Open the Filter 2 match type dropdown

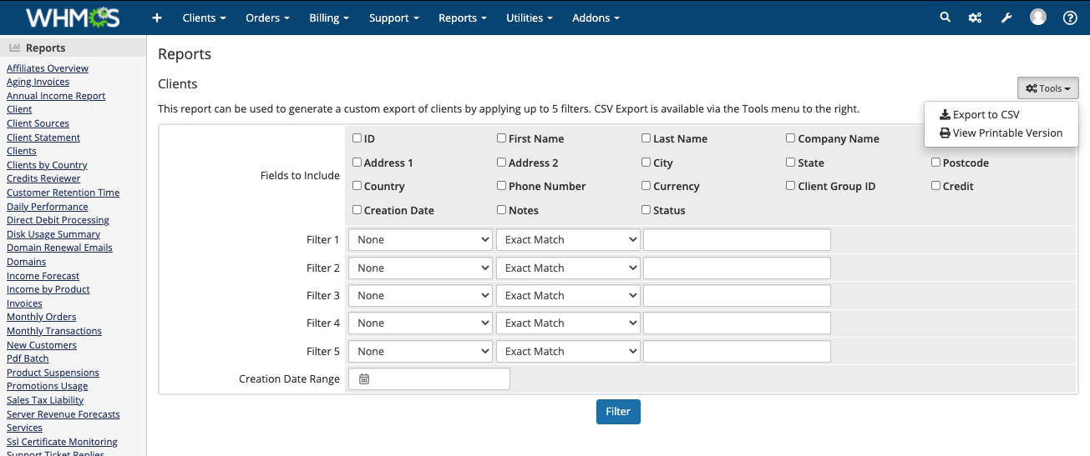click(568, 268)
